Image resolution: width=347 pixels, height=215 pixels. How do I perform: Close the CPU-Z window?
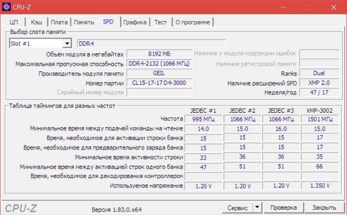[334, 7]
